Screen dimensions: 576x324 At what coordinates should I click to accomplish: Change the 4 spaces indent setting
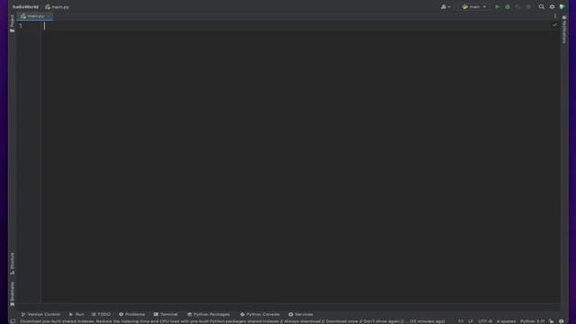506,321
